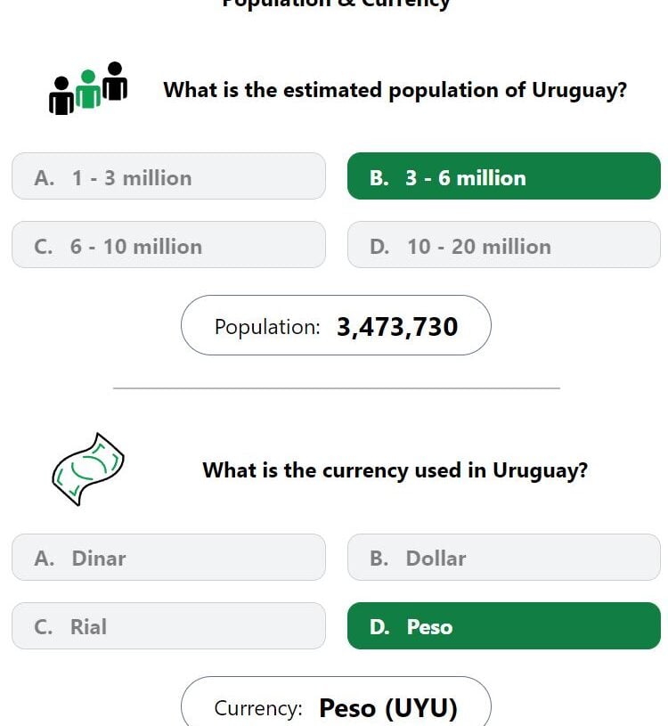Click the green banknote currency icon
The height and width of the screenshot is (726, 668).
[88, 469]
